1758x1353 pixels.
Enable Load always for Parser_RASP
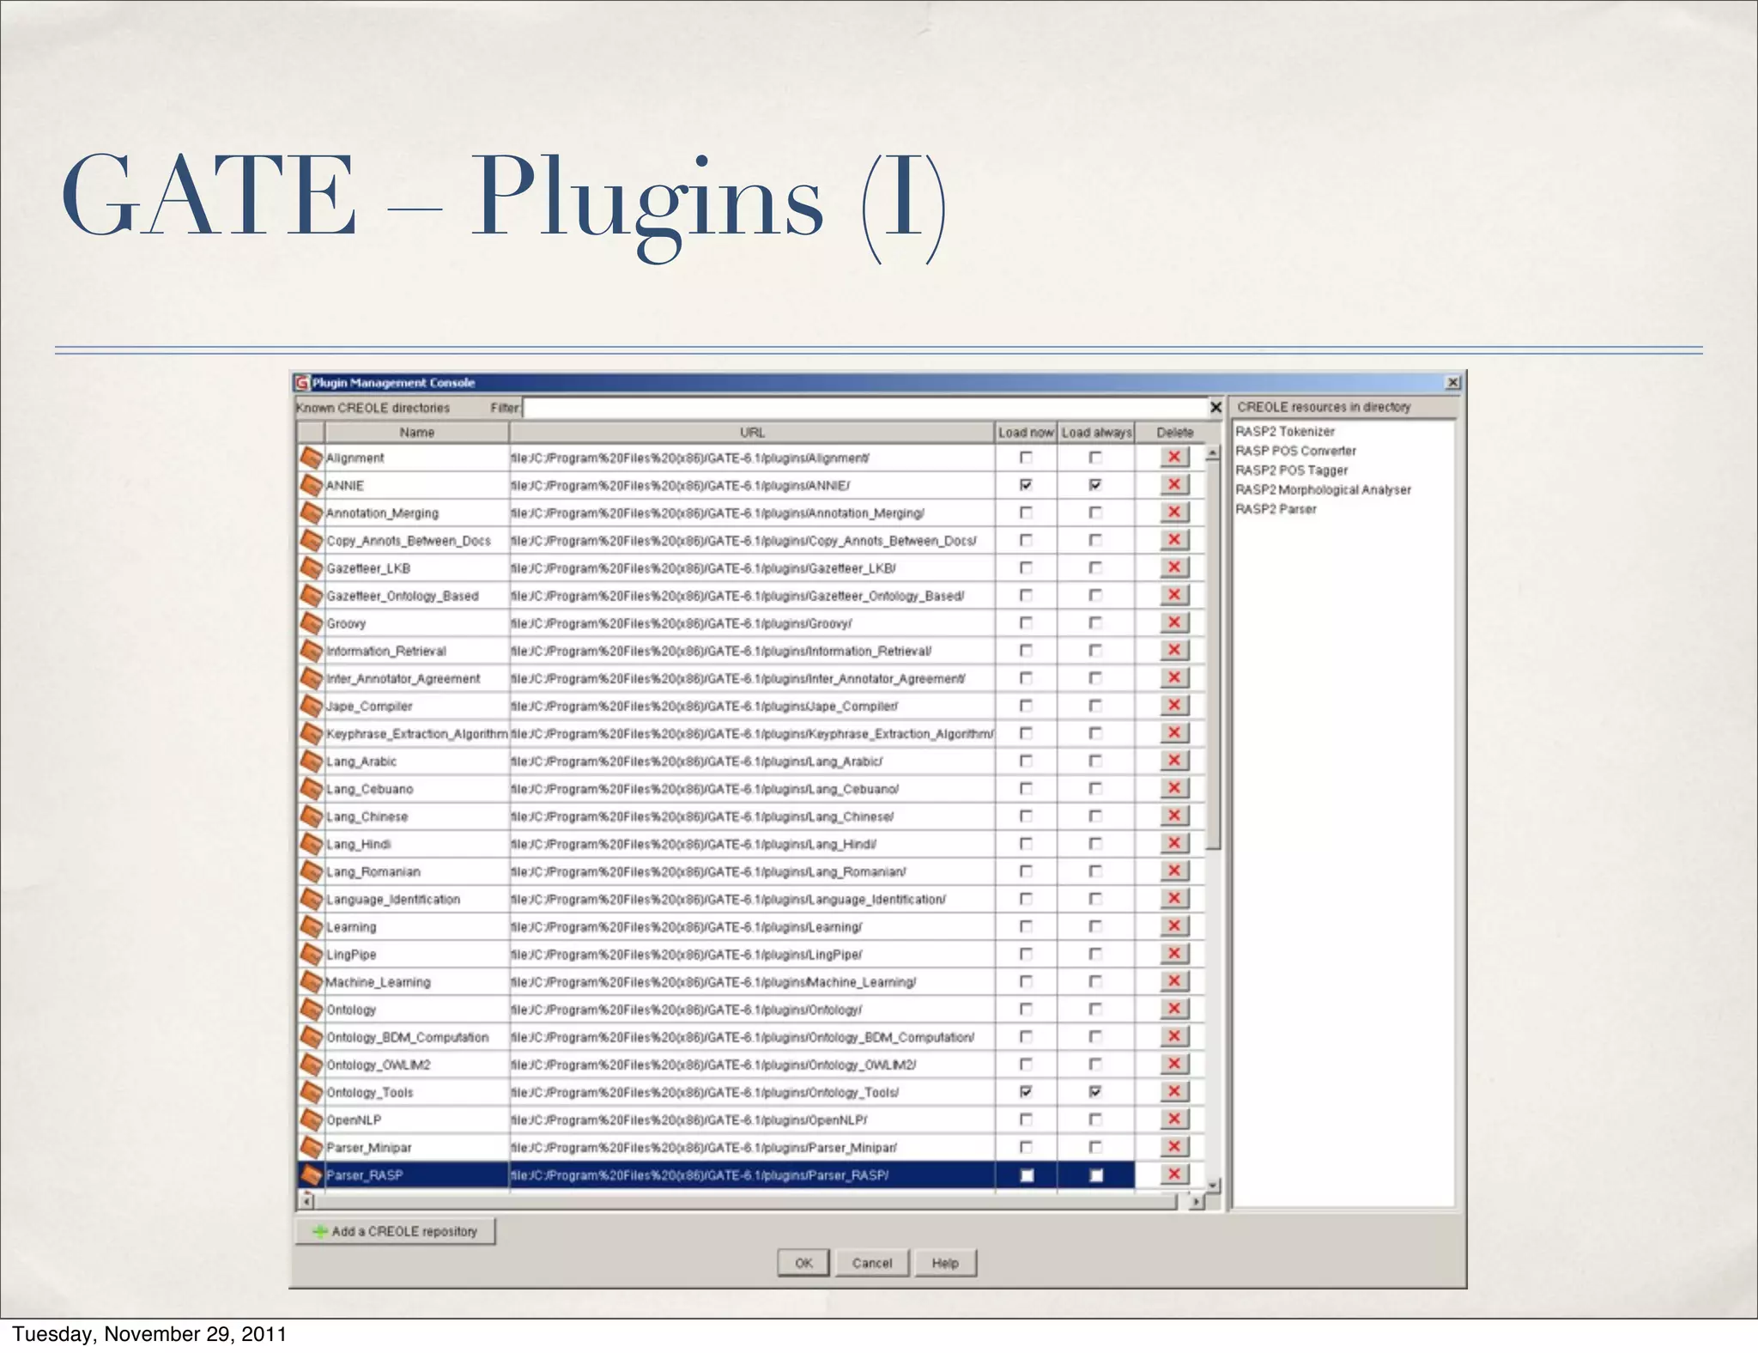tap(1095, 1175)
